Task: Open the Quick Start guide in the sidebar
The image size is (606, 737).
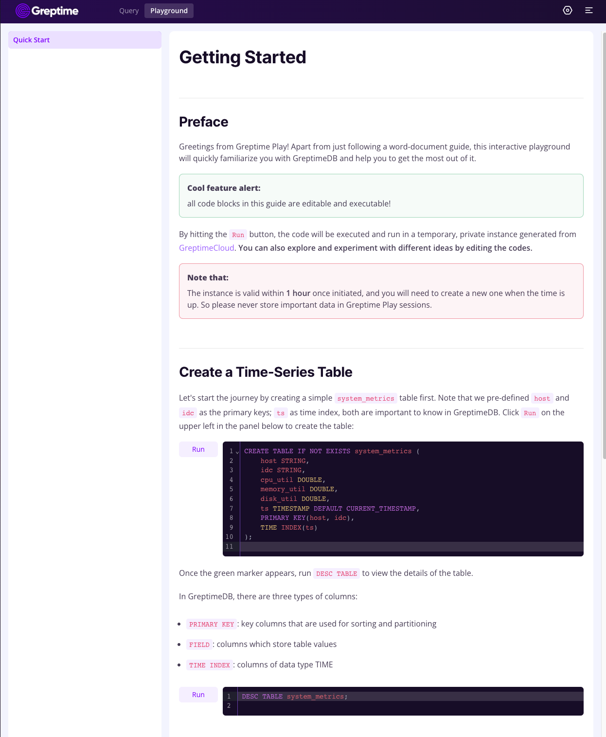Action: [31, 40]
